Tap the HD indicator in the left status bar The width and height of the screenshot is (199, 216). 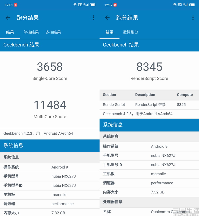tap(80, 5)
